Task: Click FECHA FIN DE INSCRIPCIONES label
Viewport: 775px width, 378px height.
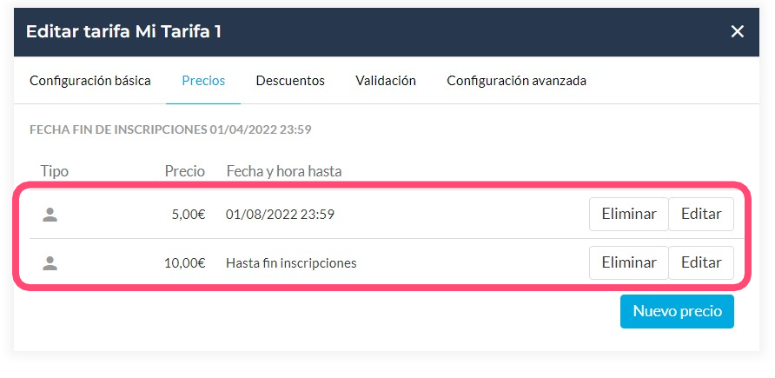Action: 170,130
